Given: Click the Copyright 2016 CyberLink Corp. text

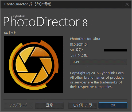Looking at the screenshot, I should coord(97,73).
